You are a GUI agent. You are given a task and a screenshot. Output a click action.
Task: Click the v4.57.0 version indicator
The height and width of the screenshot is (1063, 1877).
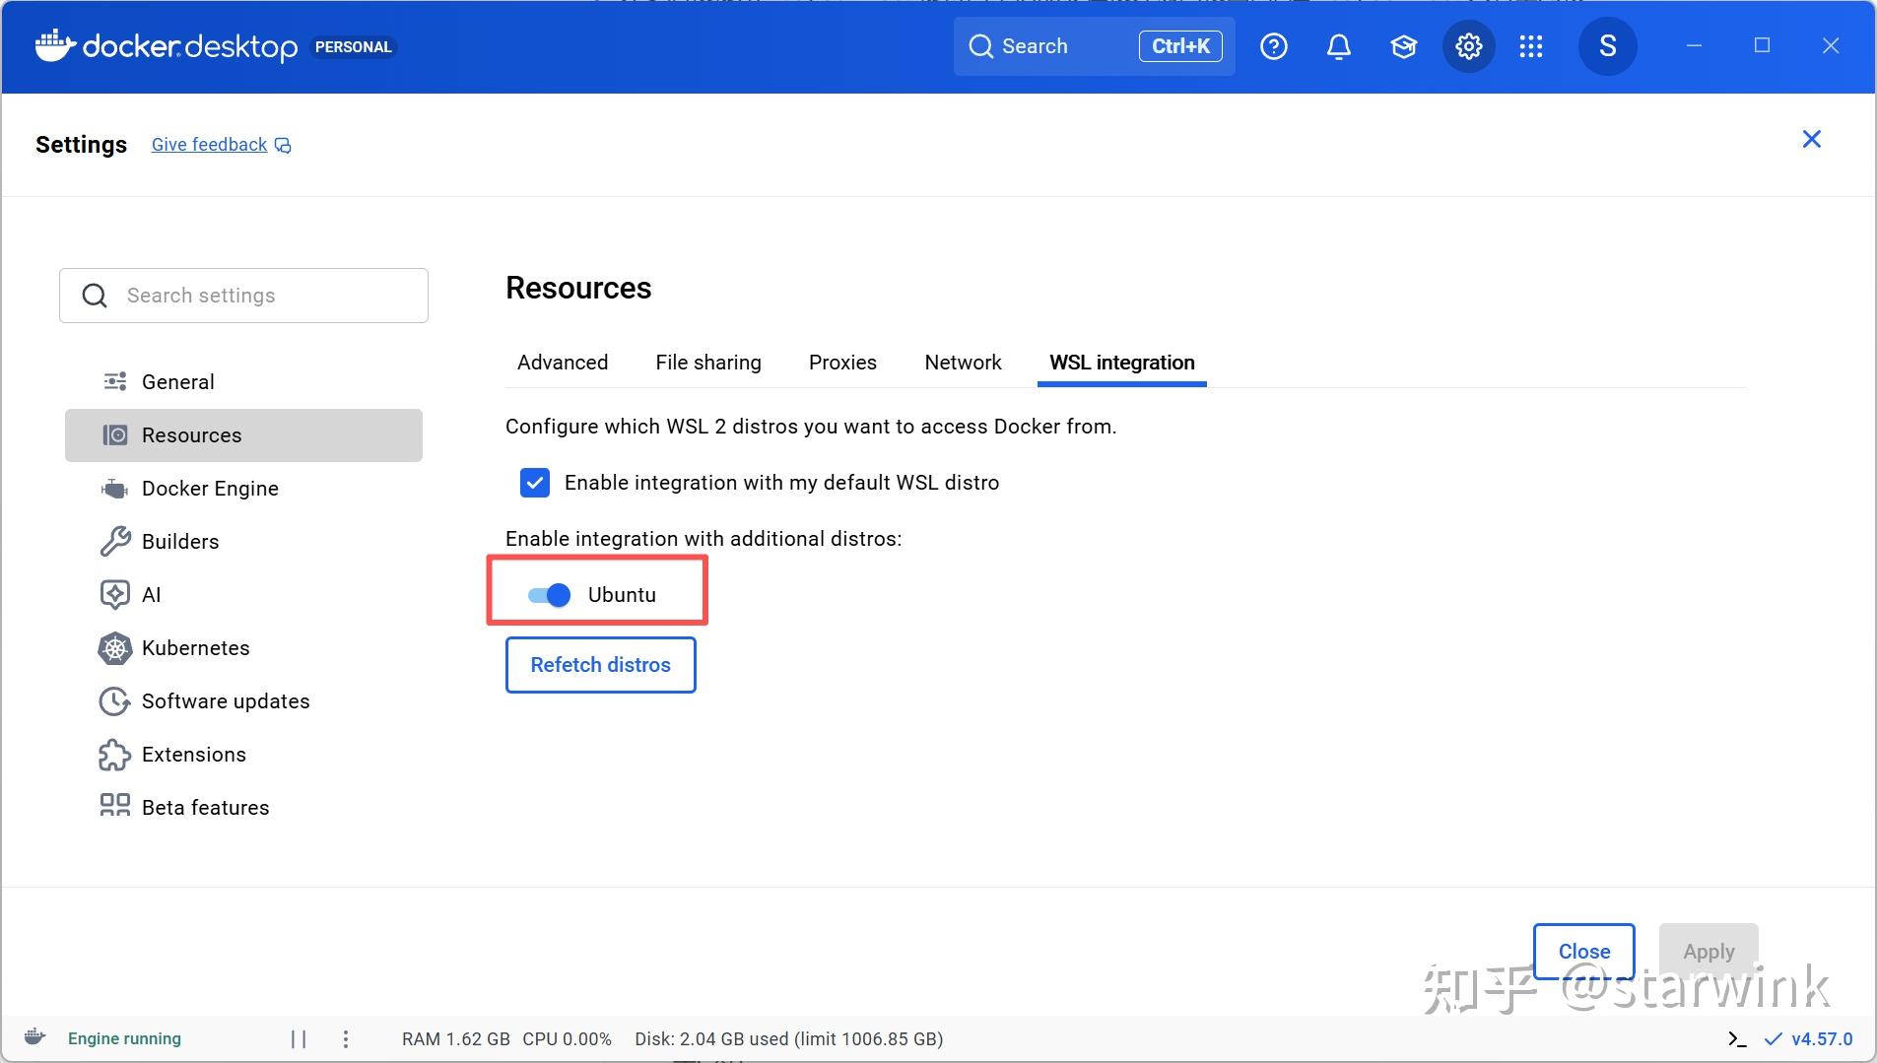click(1808, 1039)
